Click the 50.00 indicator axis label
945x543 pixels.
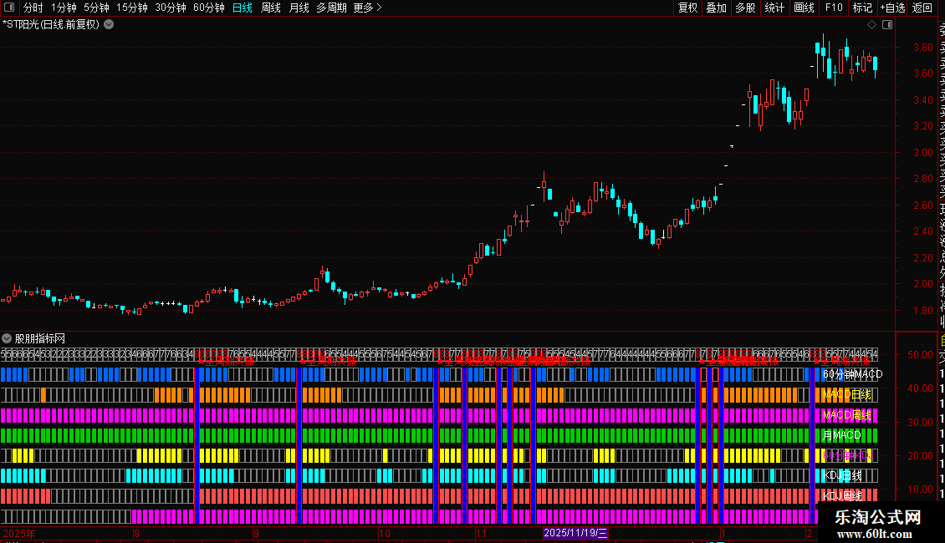tap(920, 354)
